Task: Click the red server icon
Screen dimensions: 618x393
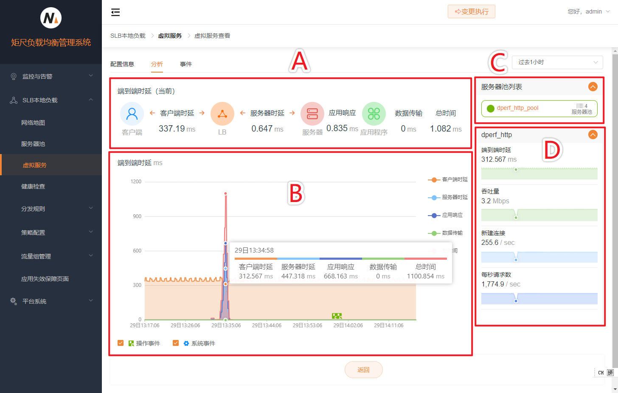Action: 312,114
